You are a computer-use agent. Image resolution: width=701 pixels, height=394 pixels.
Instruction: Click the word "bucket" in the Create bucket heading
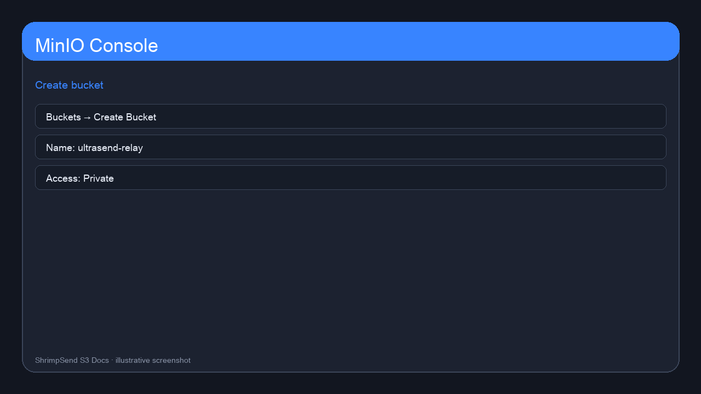(x=88, y=85)
